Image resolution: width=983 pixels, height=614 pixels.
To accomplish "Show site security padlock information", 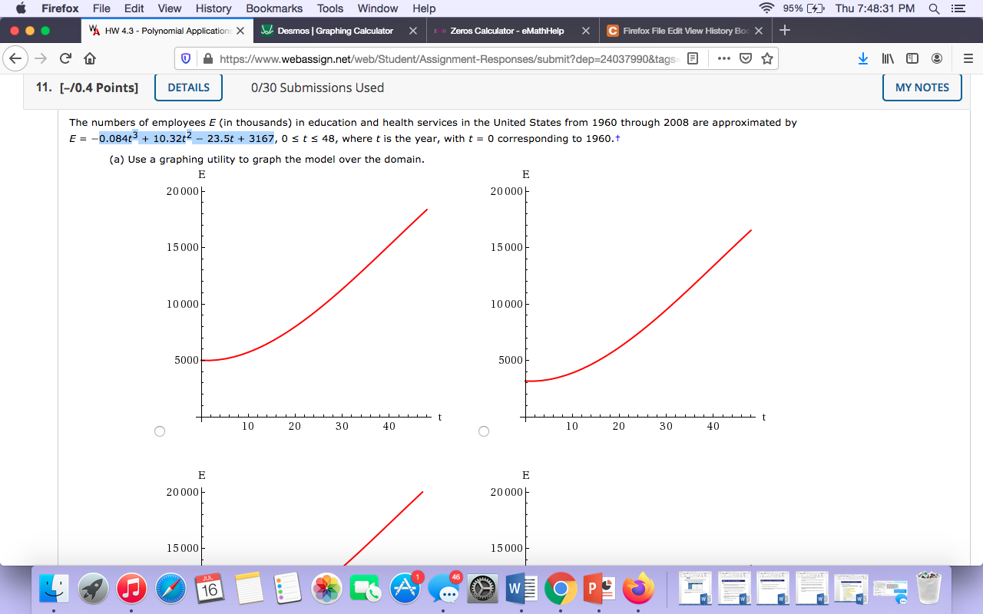I will [207, 59].
